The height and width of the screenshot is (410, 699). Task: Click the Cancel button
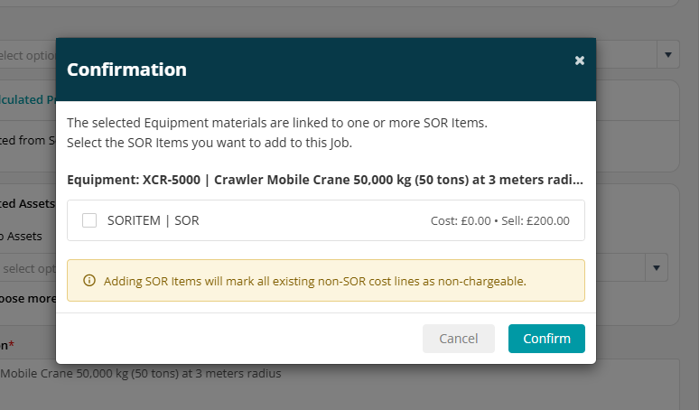[x=458, y=339]
